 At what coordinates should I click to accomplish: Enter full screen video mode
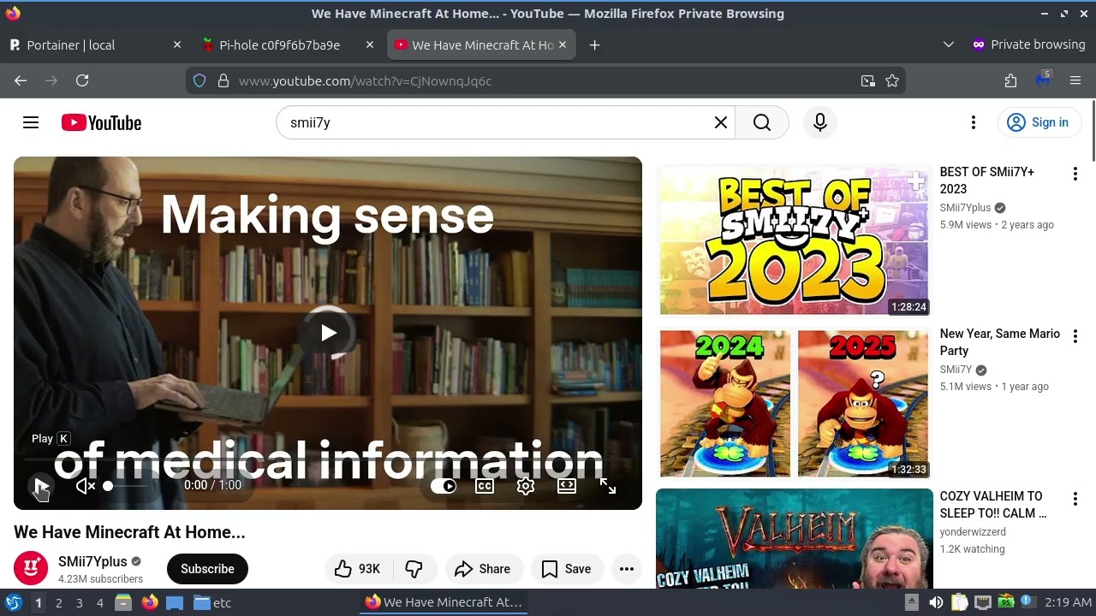[x=608, y=486]
